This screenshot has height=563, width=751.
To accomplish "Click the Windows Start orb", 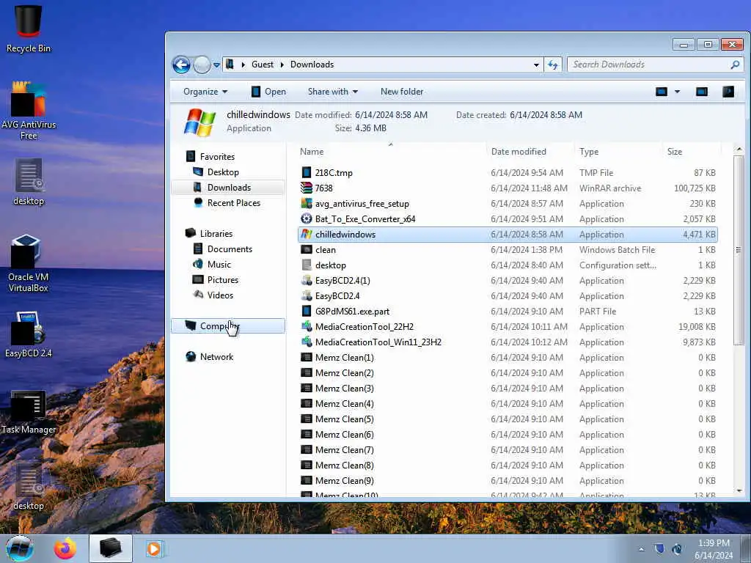I will (20, 548).
